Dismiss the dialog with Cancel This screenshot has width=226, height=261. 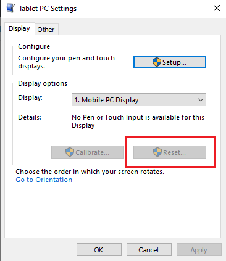(149, 250)
